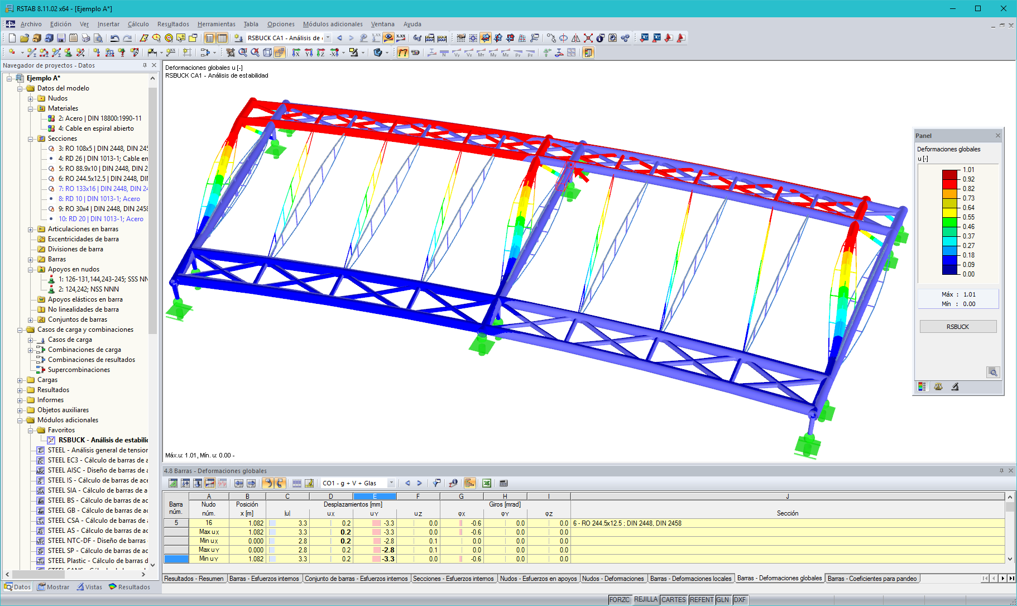View in X direction icon
The image size is (1017, 606).
click(296, 53)
